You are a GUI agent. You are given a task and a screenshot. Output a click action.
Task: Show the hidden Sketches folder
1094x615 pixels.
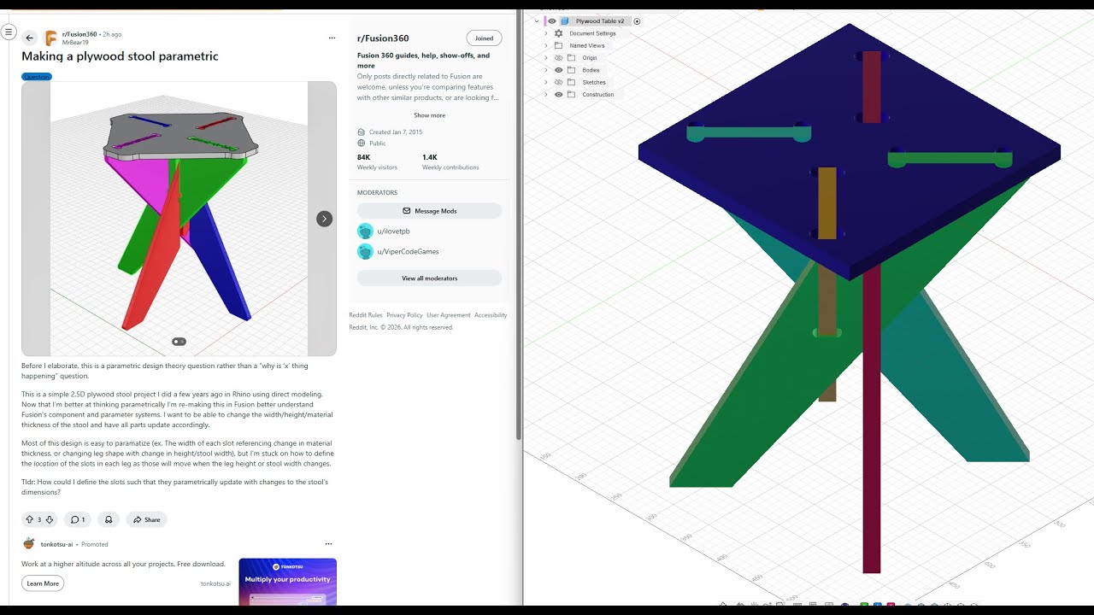click(x=559, y=82)
